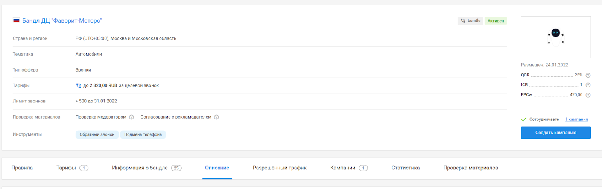Click the Russian flag icon beside the bundle title
602x189 pixels.
pyautogui.click(x=16, y=20)
